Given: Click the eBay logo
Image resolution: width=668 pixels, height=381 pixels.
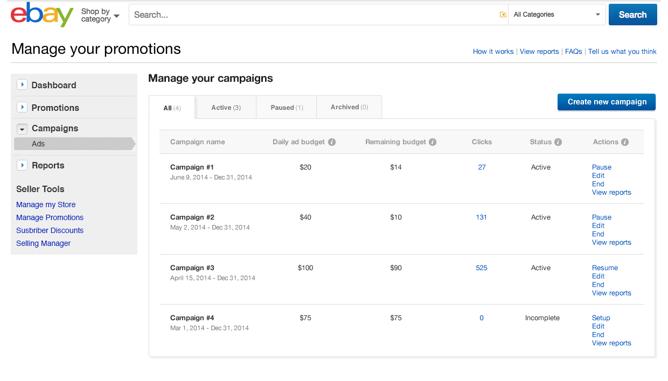Looking at the screenshot, I should tap(41, 15).
